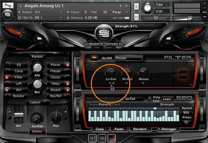Select the Comp effect tab
Viewport: 208px width, 143px height.
(x=19, y=71)
